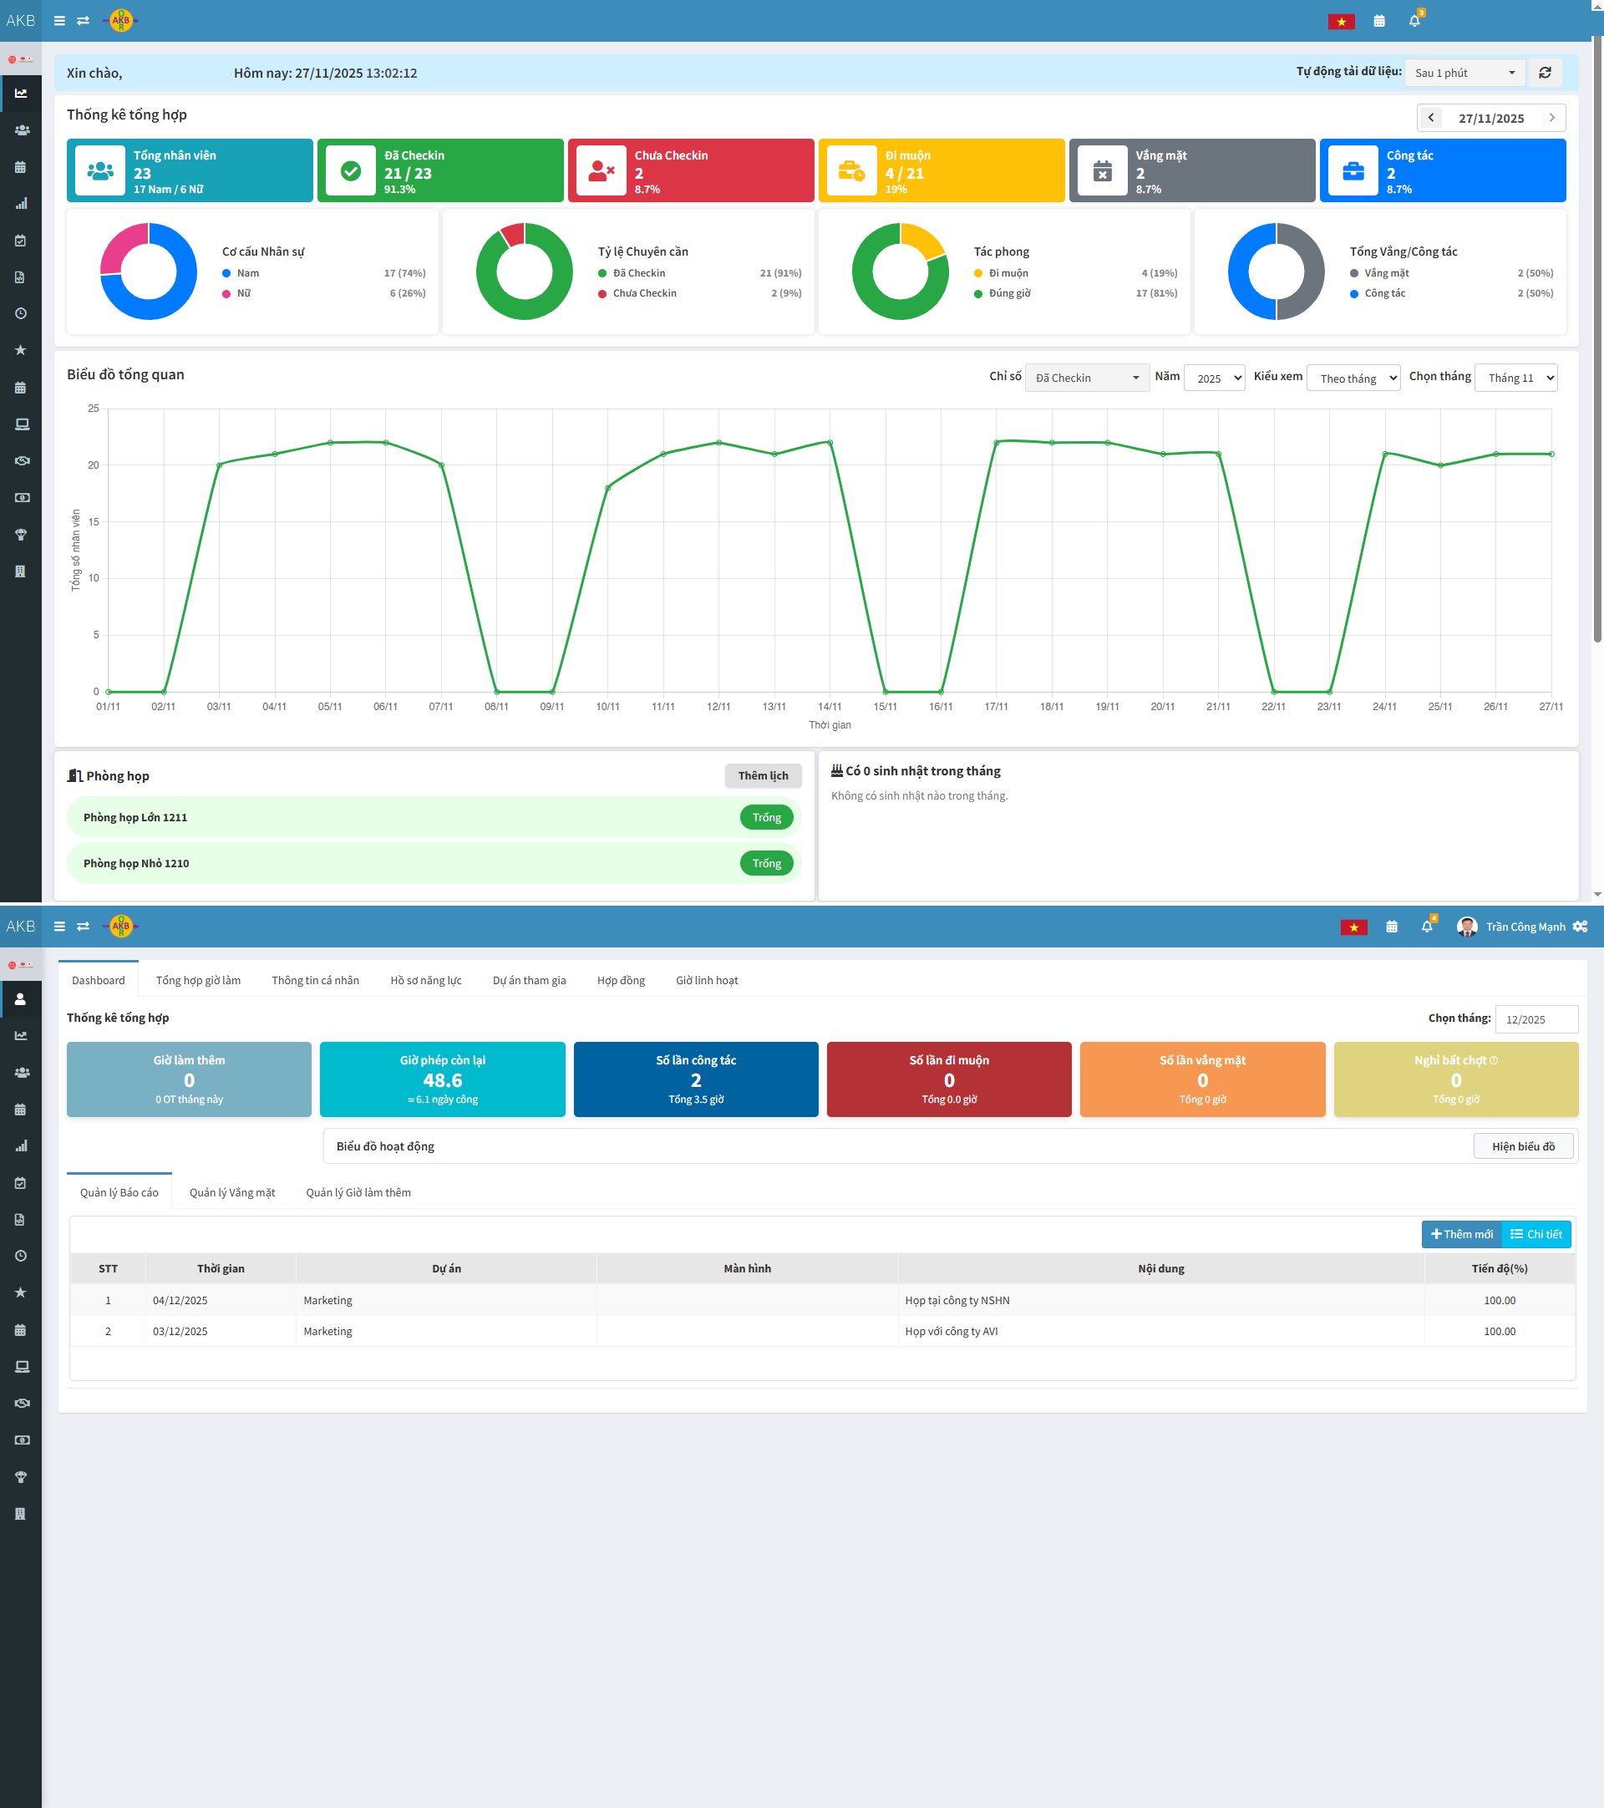Click the Tổng nhân viên people icon
This screenshot has height=1808, width=1604.
tap(100, 170)
